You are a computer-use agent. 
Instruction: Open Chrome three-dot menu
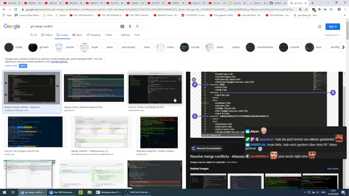click(x=345, y=10)
